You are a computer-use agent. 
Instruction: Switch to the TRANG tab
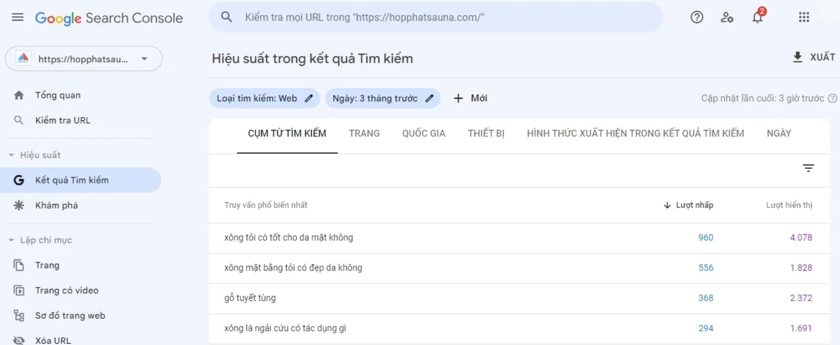364,133
